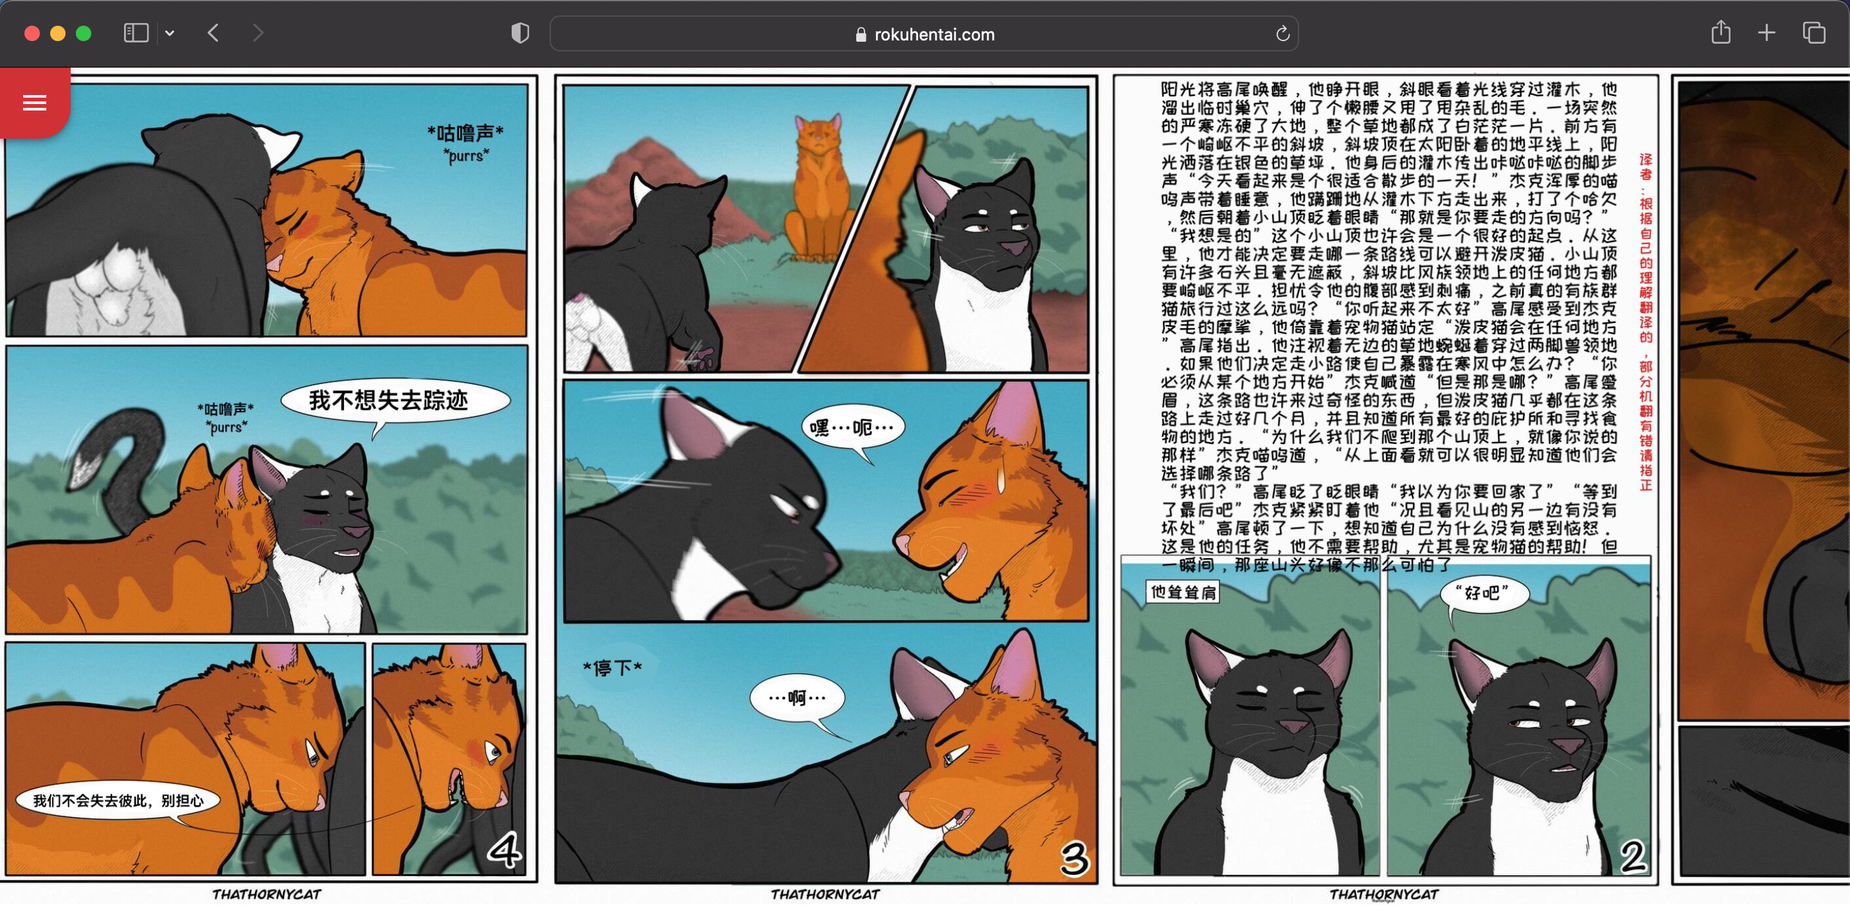Show the tab overview icon

pyautogui.click(x=1813, y=33)
